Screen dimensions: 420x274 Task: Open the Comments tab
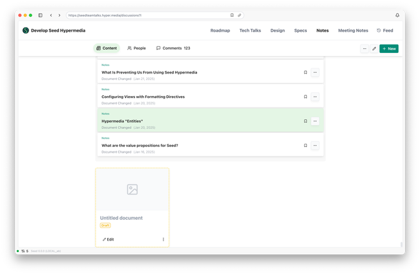[x=173, y=48]
